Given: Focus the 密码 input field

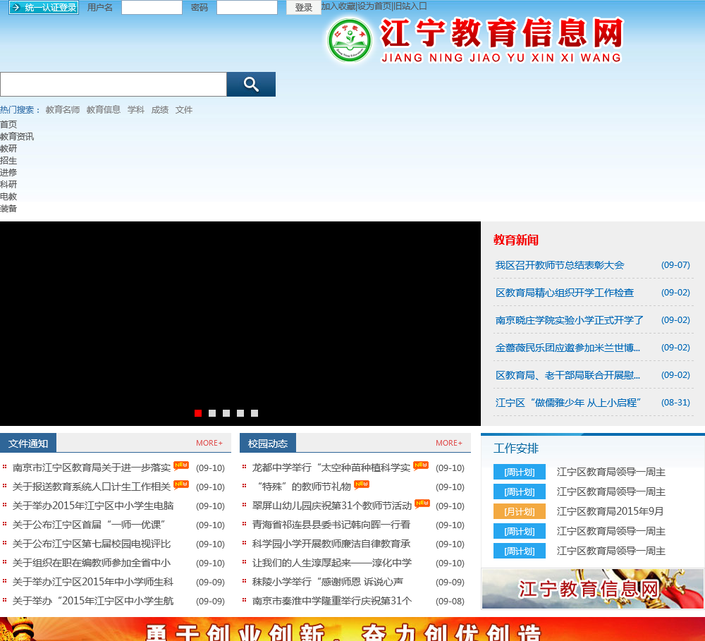Looking at the screenshot, I should (247, 7).
